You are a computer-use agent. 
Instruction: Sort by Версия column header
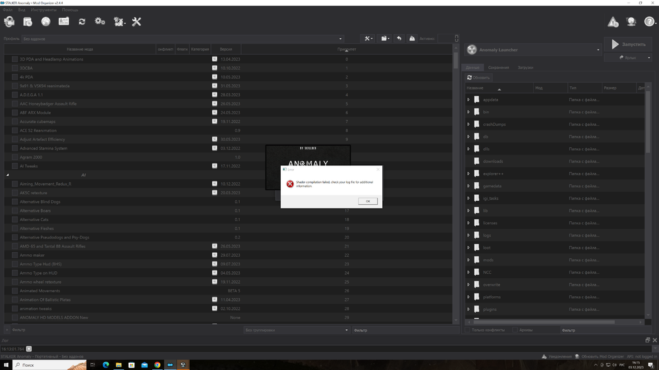(x=225, y=49)
